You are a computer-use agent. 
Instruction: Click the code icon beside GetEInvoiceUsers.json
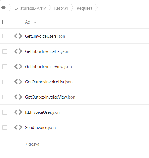[18, 36]
